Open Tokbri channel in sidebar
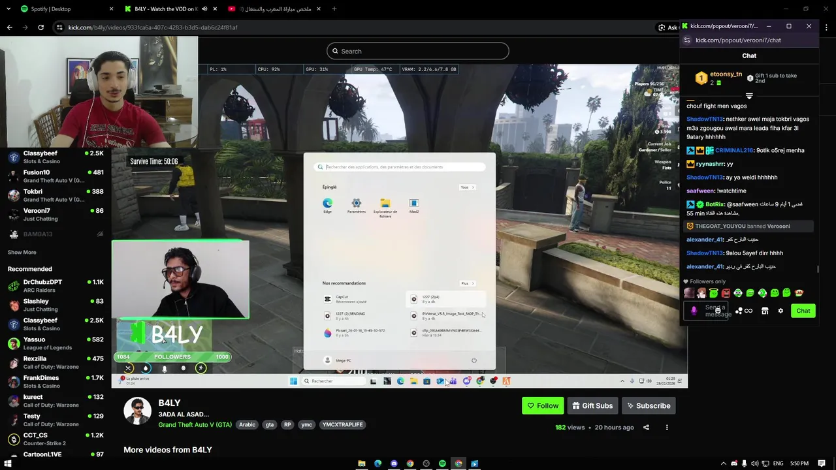 (x=56, y=195)
